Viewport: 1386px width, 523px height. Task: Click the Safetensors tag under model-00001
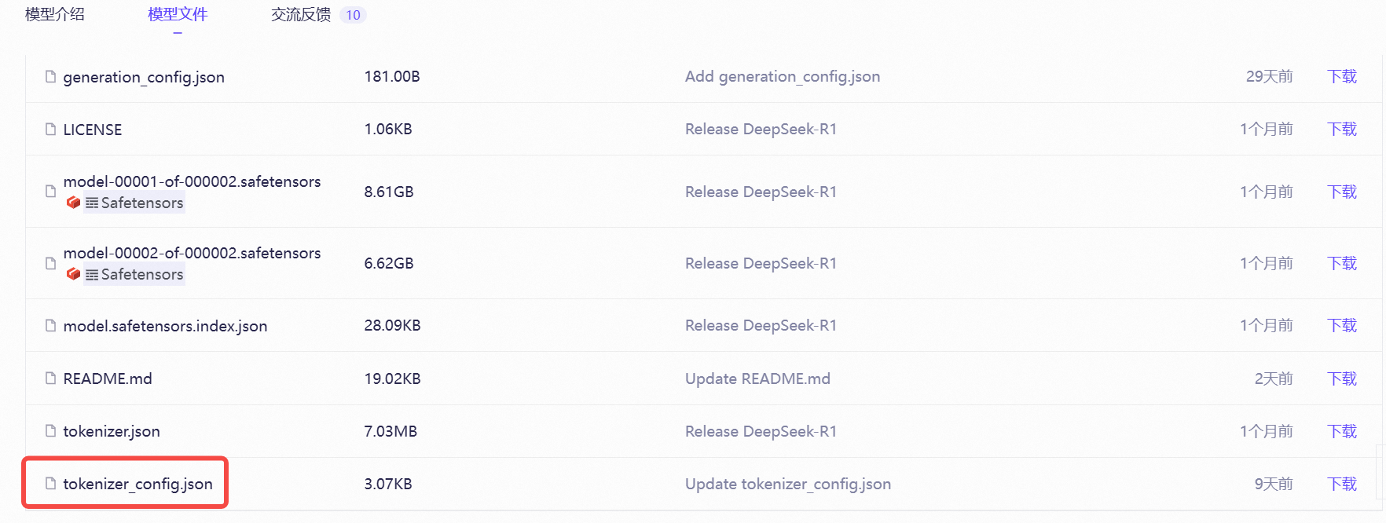click(135, 203)
